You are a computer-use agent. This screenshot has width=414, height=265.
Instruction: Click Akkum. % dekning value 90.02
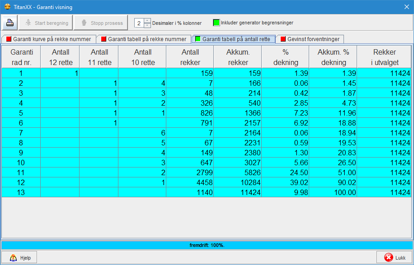(x=333, y=182)
